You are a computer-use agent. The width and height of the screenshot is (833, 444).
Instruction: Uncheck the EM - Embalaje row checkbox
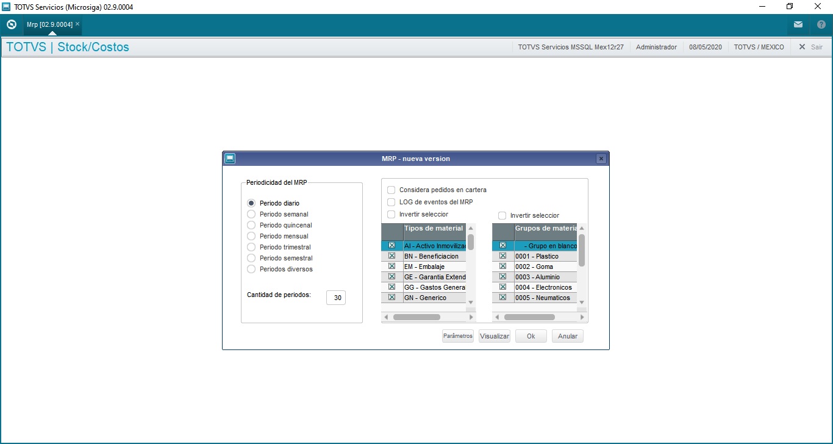click(391, 267)
